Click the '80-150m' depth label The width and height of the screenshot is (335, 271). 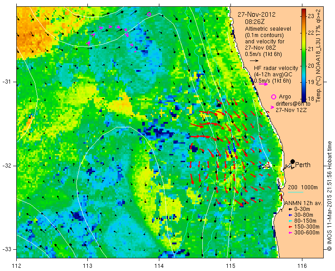pos(305,221)
